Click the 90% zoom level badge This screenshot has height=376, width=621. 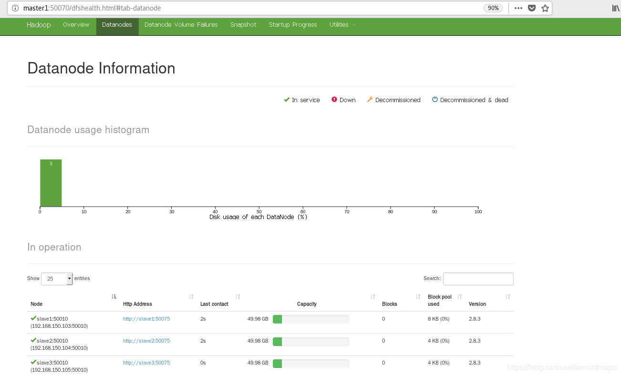(x=493, y=8)
